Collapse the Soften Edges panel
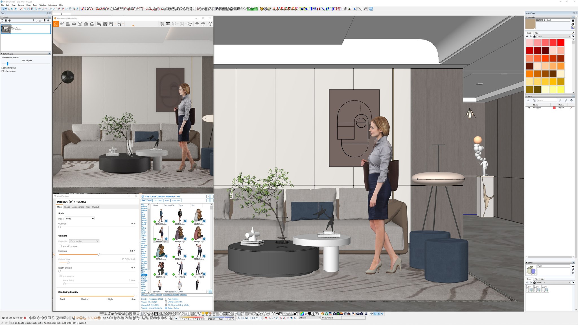The image size is (578, 325). [2, 54]
